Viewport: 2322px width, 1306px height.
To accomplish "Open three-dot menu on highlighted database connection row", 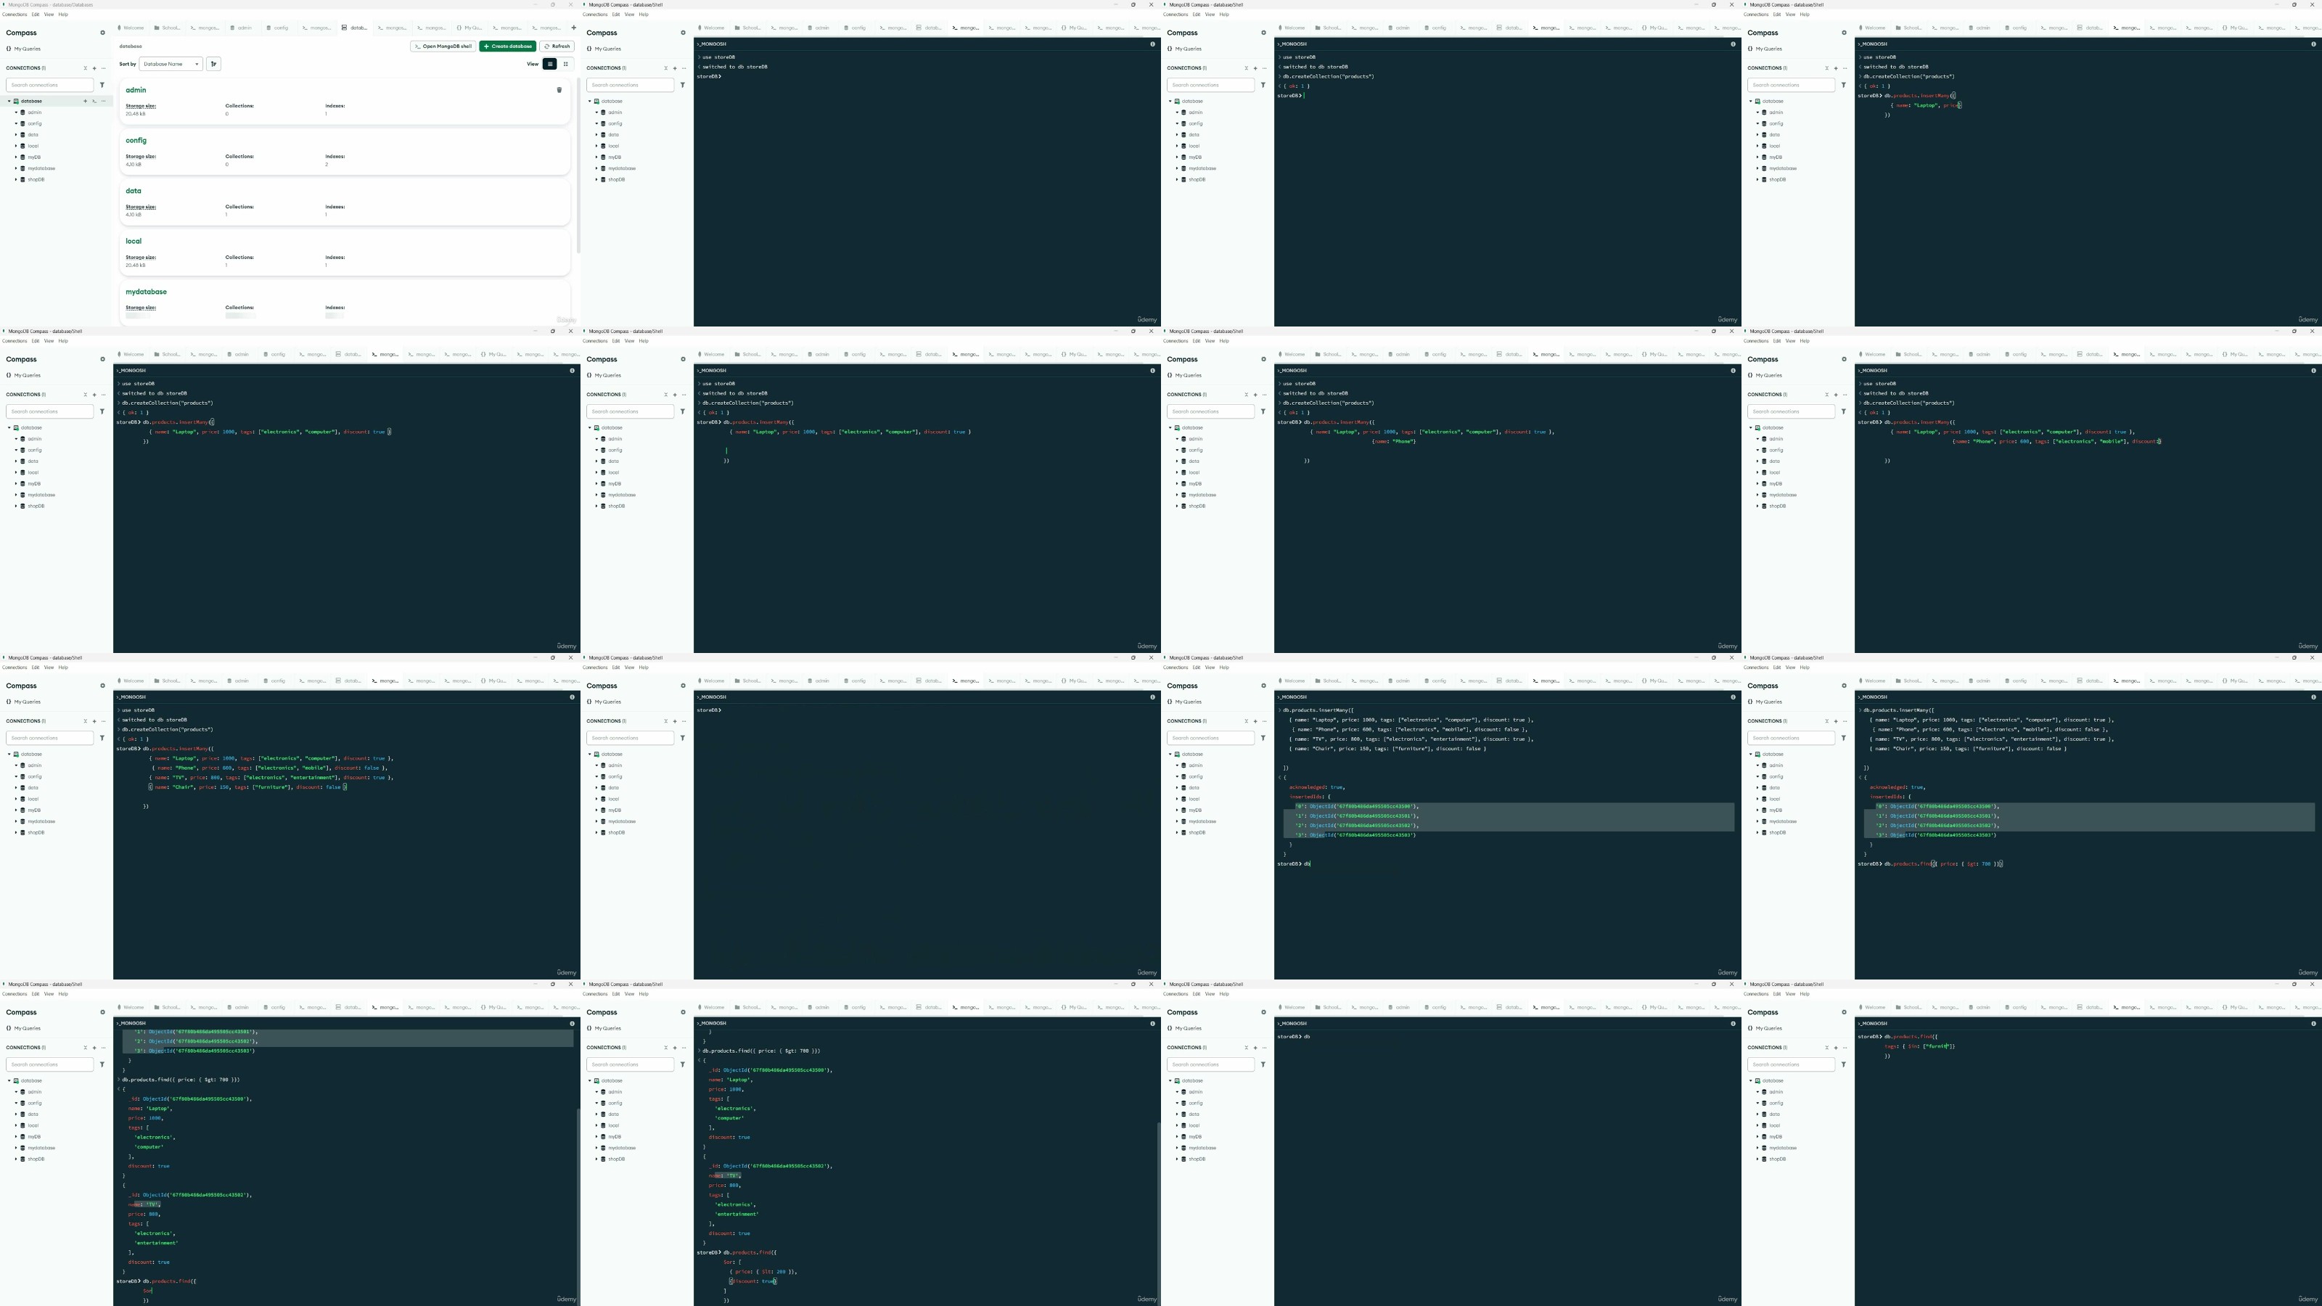I will click(103, 101).
